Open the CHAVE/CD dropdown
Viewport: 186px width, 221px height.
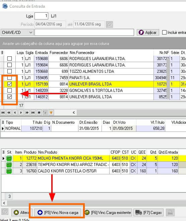tap(17, 33)
